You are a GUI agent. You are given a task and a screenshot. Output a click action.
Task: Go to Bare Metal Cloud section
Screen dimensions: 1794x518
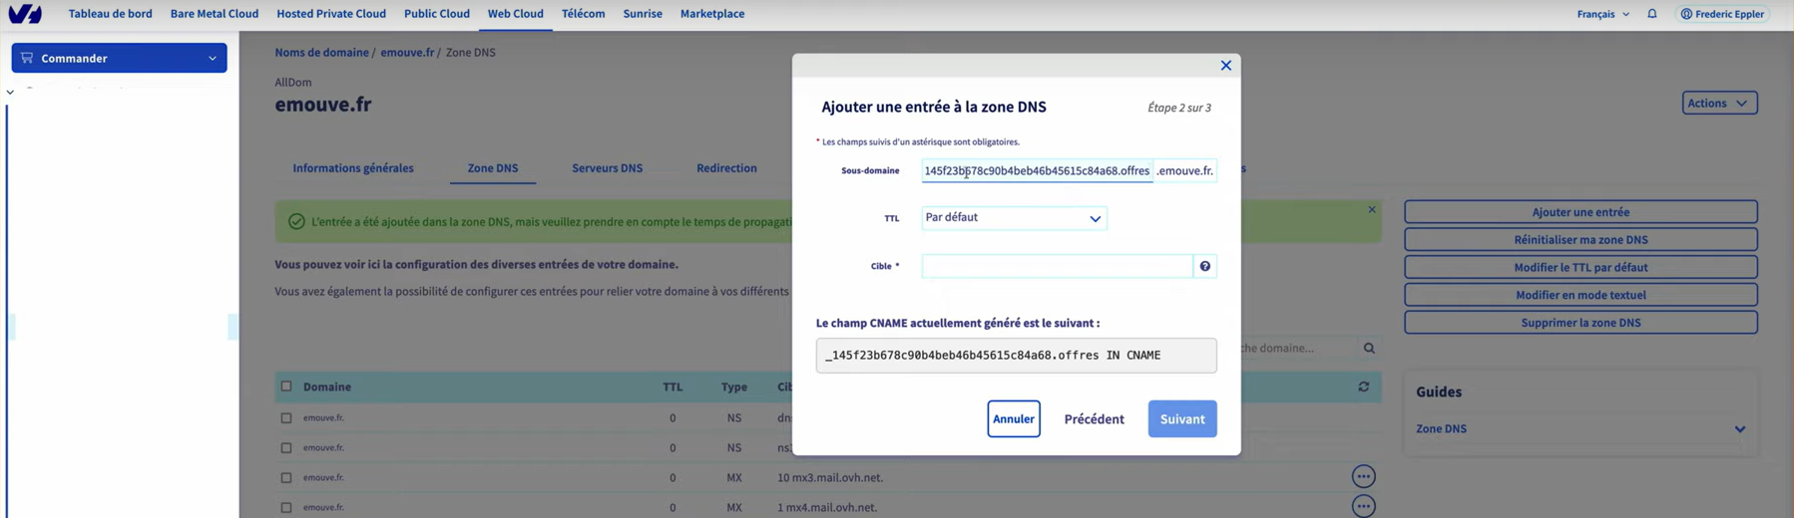(215, 14)
